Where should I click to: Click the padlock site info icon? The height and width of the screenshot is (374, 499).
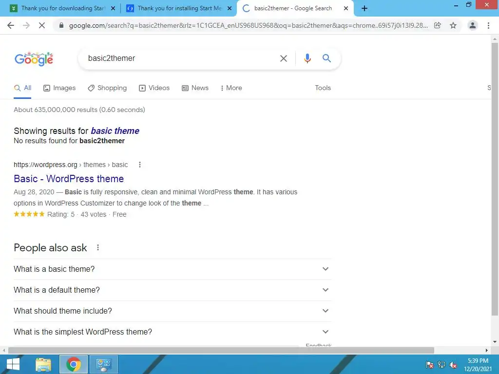(x=61, y=25)
